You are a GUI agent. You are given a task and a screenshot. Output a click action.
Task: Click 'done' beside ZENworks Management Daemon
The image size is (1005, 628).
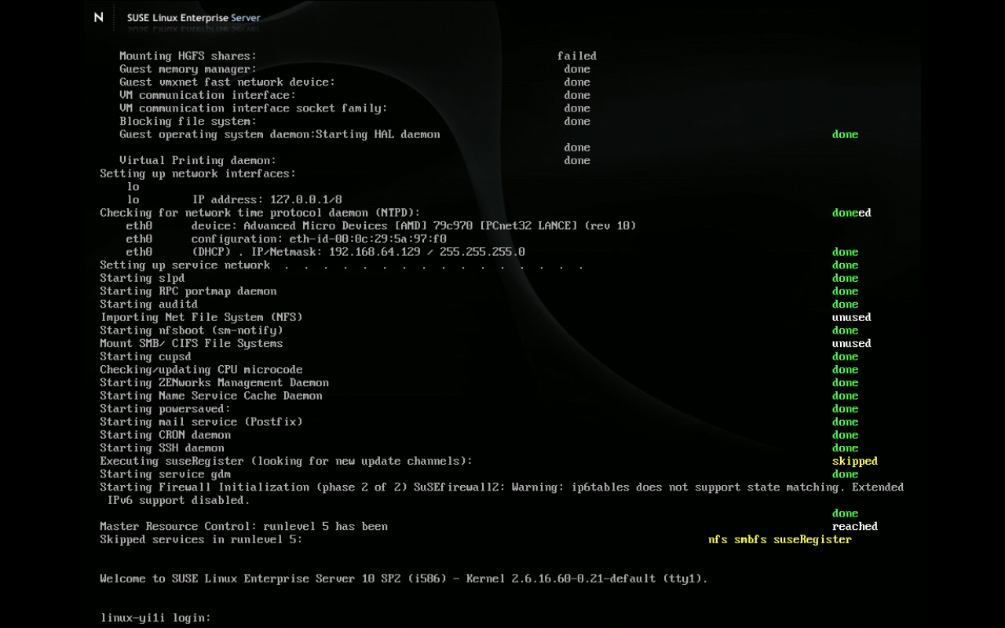pos(845,383)
